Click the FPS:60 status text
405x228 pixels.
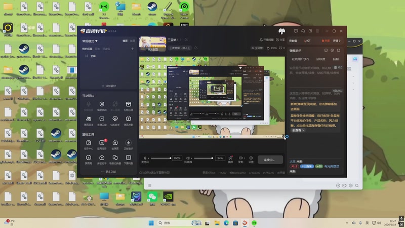[x=222, y=172]
